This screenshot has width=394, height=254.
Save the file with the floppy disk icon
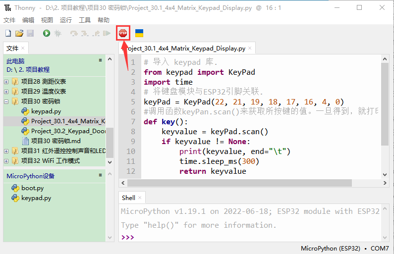tap(30, 33)
